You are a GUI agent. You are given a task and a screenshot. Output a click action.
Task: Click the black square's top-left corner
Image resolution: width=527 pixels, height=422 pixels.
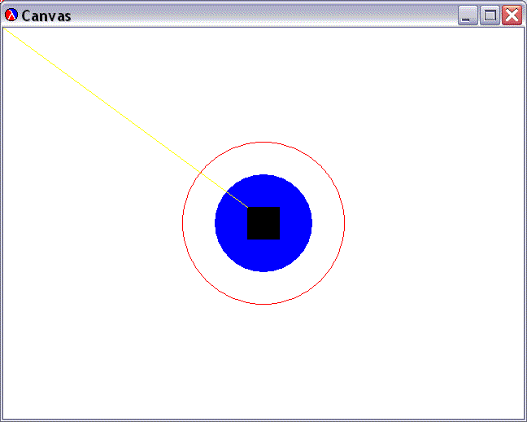coord(248,208)
